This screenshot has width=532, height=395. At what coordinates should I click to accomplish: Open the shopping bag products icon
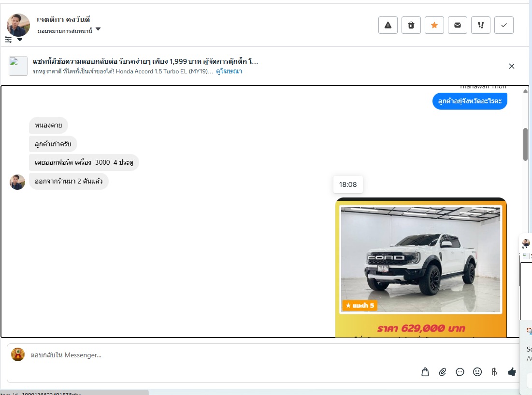coord(425,372)
